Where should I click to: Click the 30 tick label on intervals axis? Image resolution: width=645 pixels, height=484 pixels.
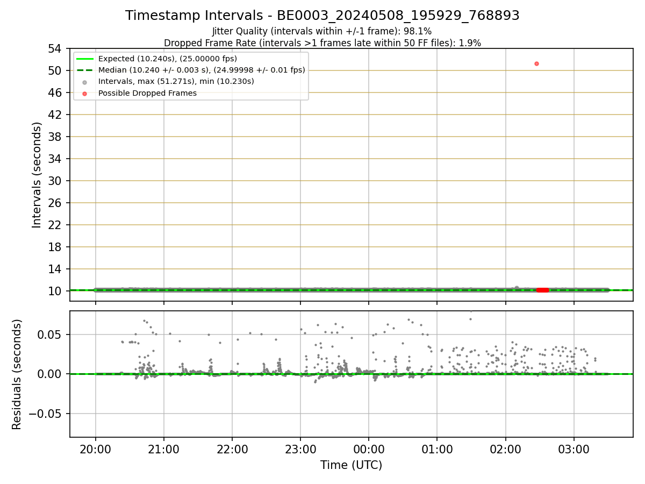(56, 181)
